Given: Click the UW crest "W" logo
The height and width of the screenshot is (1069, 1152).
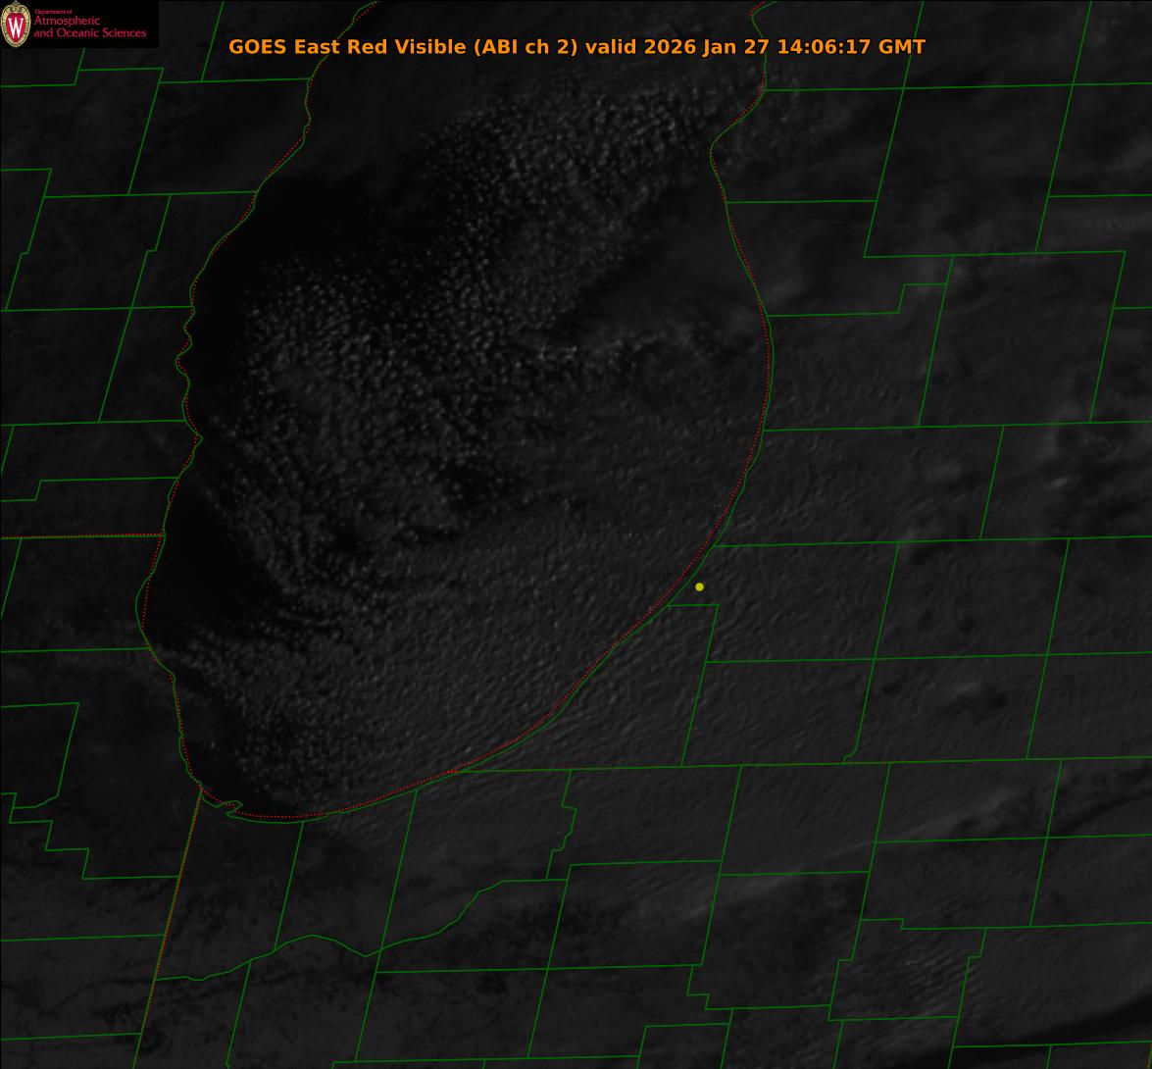Looking at the screenshot, I should [15, 25].
